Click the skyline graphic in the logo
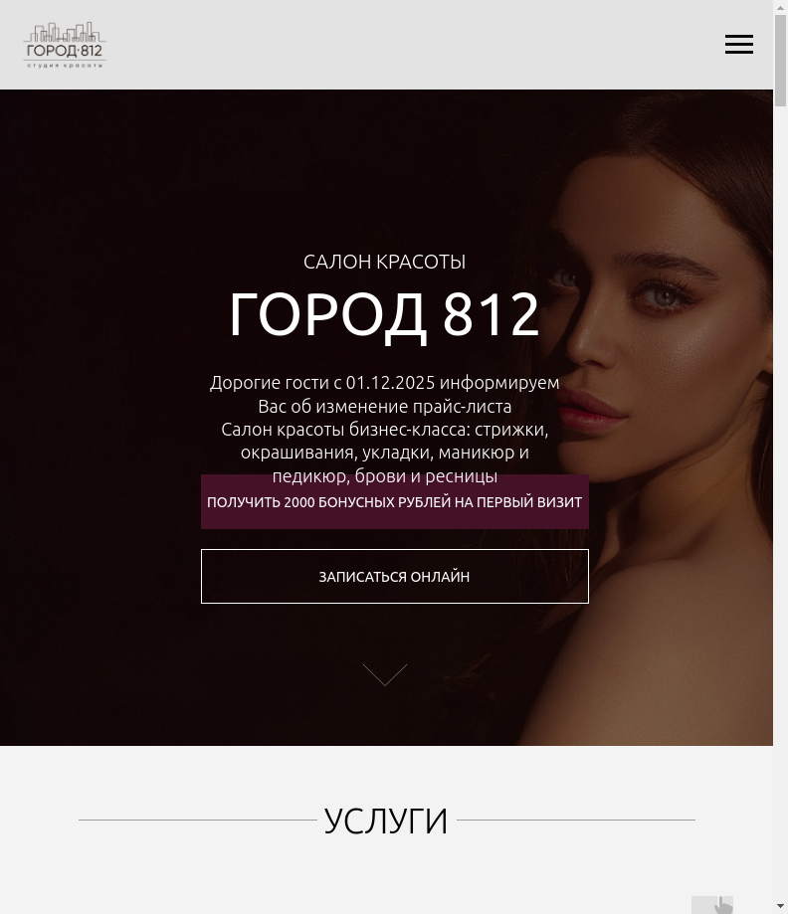The image size is (788, 914). pyautogui.click(x=65, y=32)
